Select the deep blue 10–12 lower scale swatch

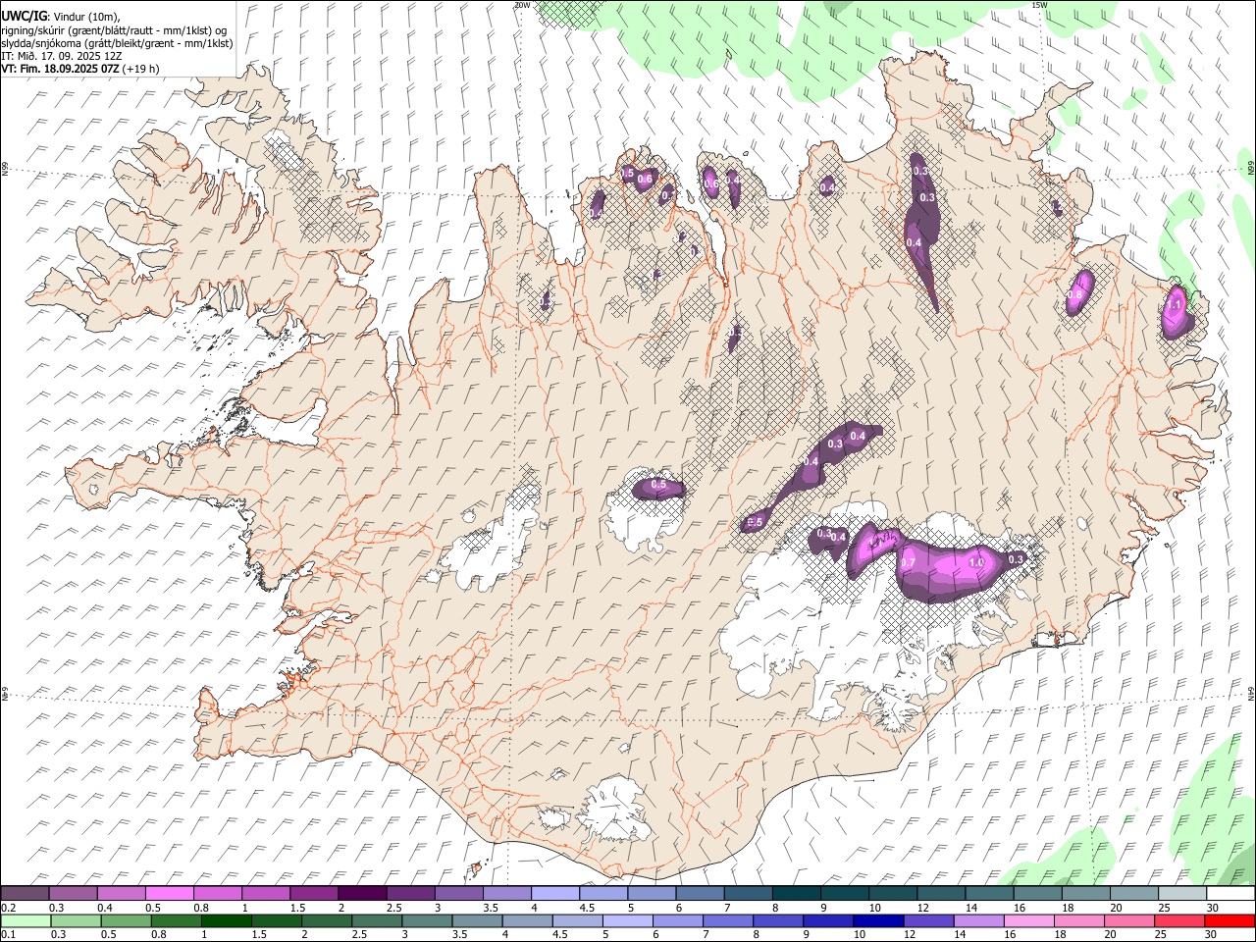(x=879, y=920)
